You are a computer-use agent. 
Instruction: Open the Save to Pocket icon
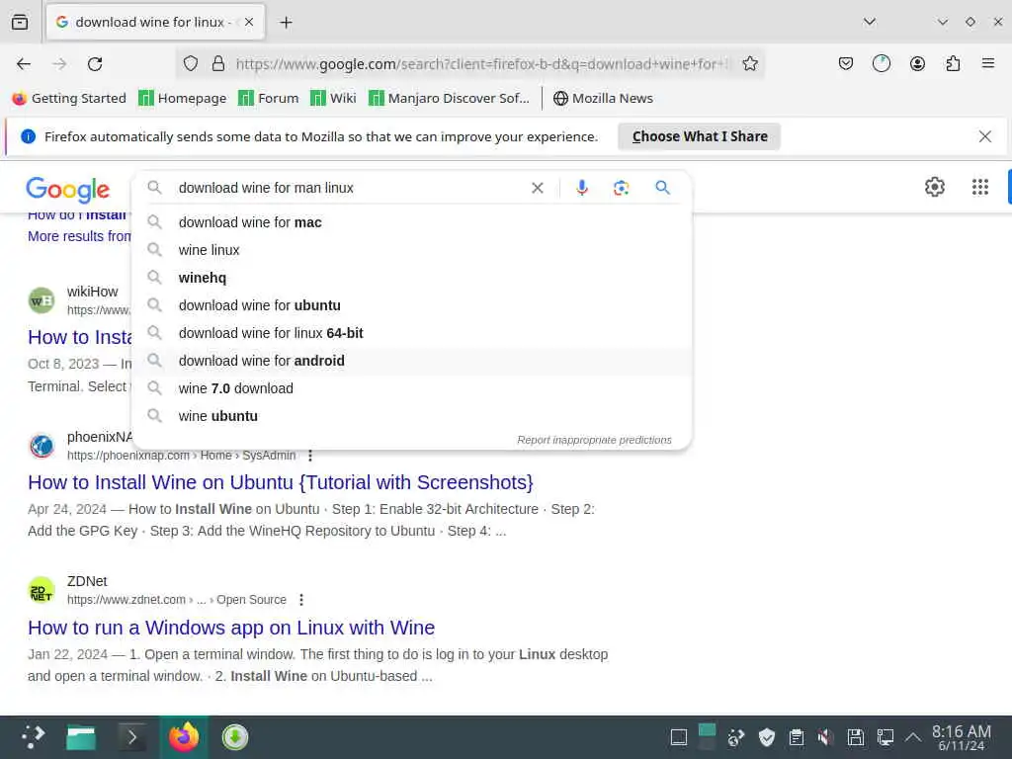coord(846,63)
